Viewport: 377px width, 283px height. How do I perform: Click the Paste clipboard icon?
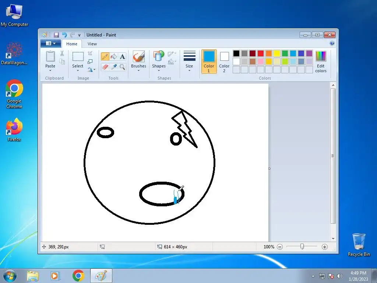pos(50,56)
